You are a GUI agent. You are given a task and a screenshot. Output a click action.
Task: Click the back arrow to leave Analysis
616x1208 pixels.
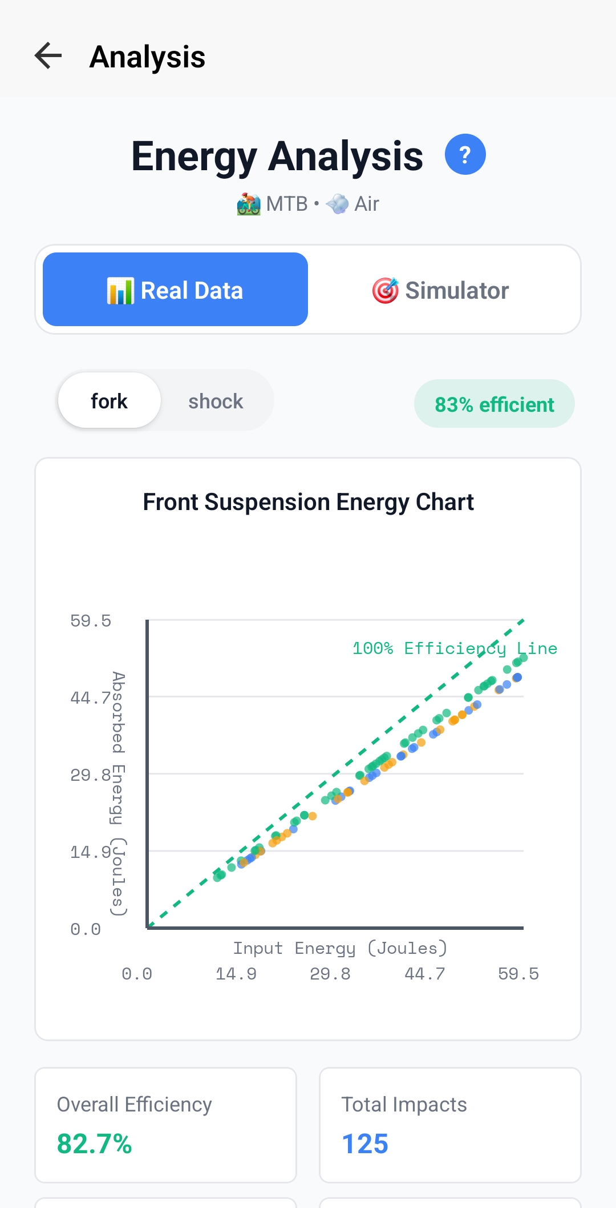tap(47, 56)
